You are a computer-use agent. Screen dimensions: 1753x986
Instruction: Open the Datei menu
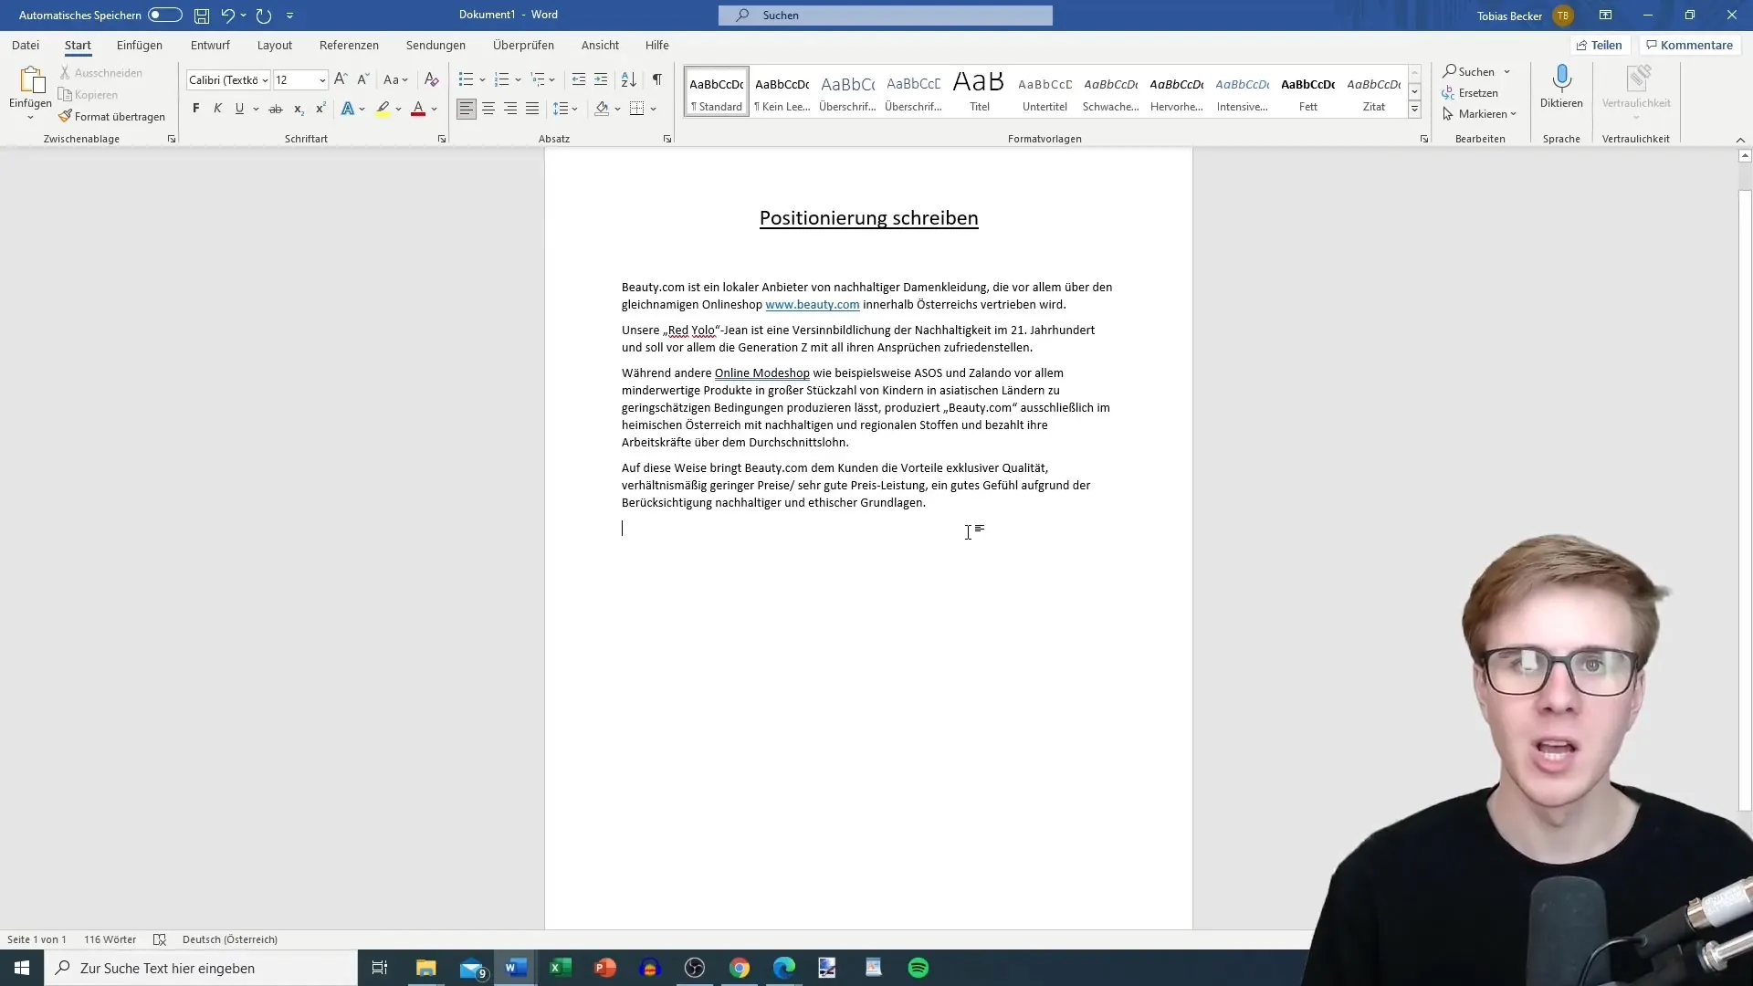(26, 45)
